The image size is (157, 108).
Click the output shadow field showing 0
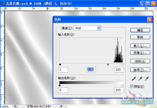[x=63, y=90]
